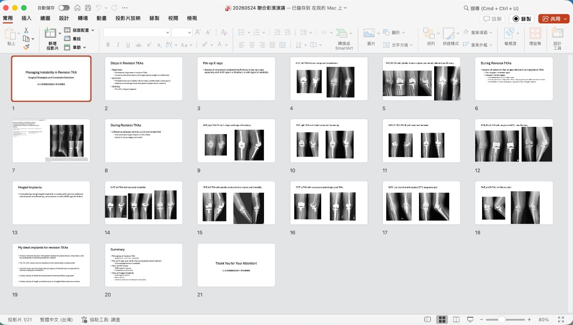The height and width of the screenshot is (325, 573).
Task: Toggle justify text alignment
Action: [272, 45]
